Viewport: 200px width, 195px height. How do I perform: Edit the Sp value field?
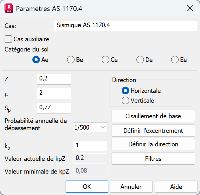pyautogui.click(x=54, y=108)
